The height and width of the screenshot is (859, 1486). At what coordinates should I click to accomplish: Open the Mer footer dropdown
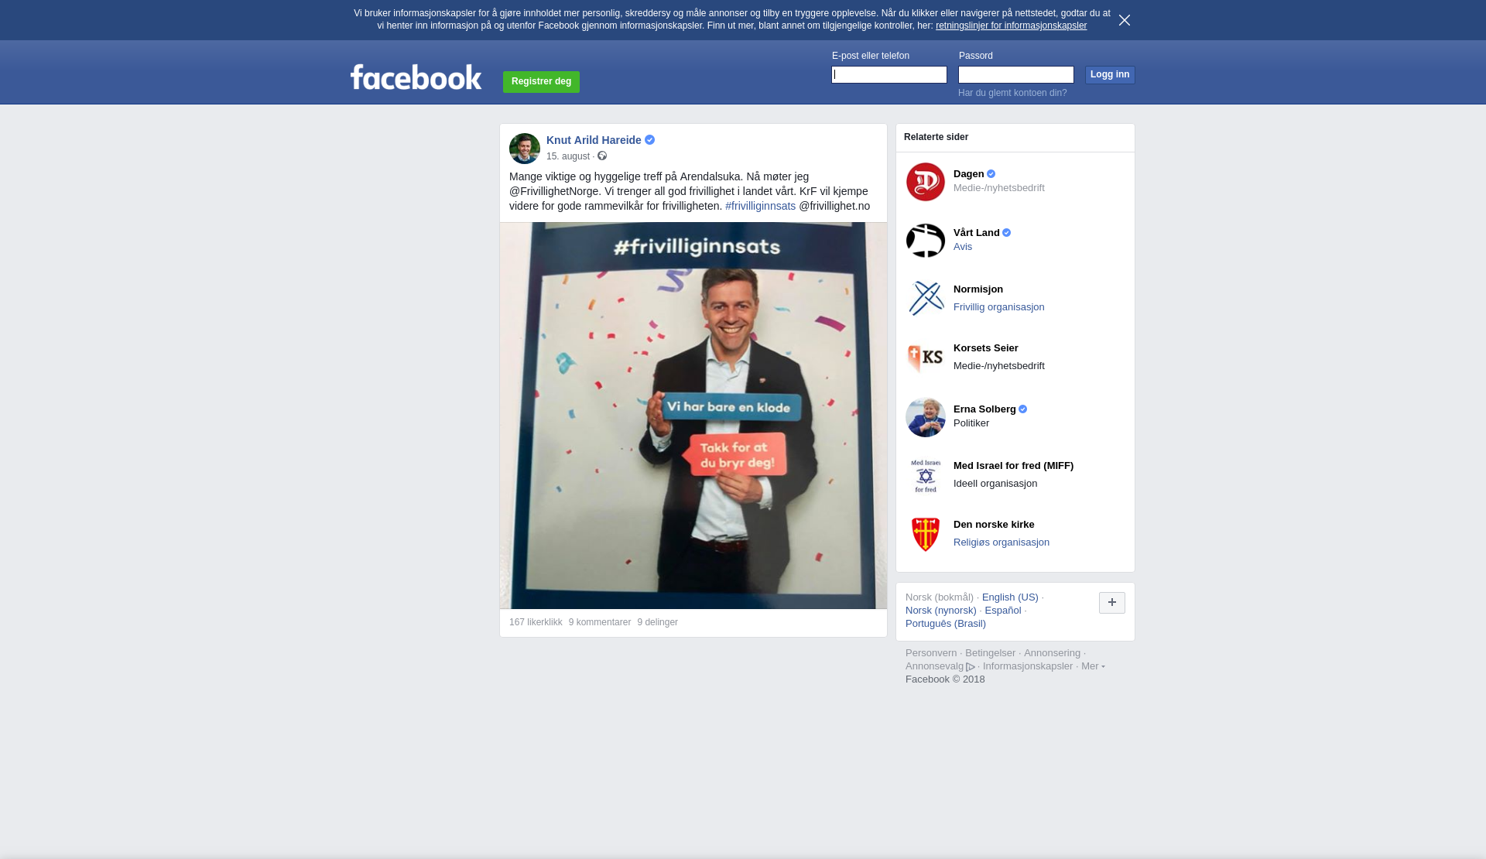pyautogui.click(x=1093, y=666)
